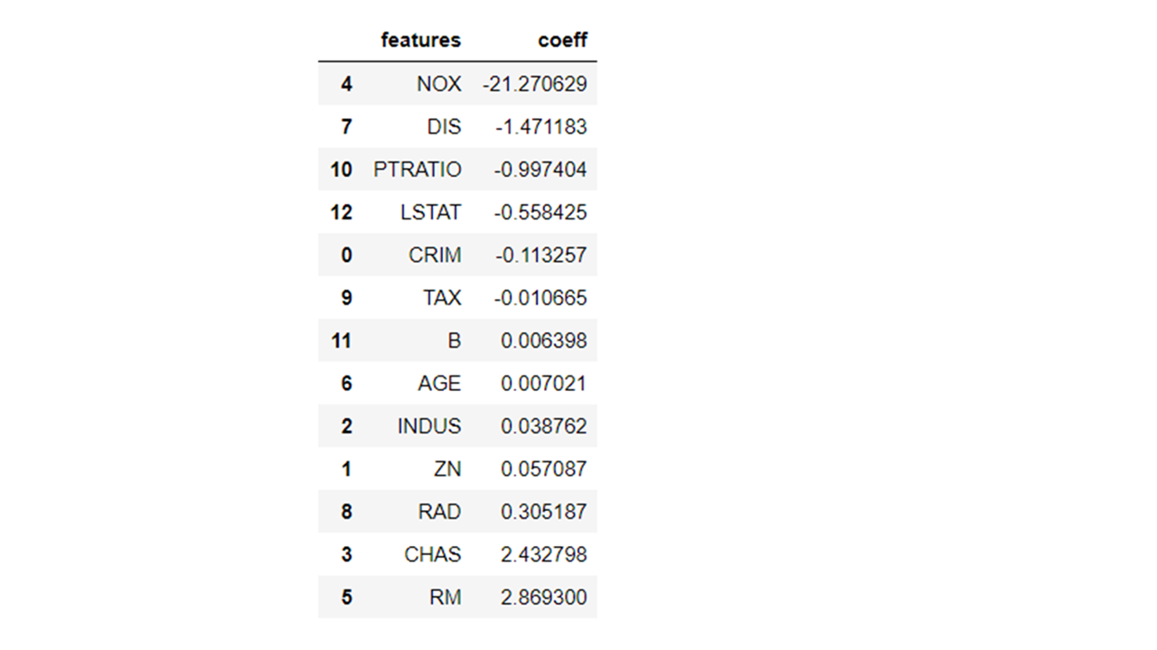Select the NOX feature cell

pyautogui.click(x=438, y=84)
